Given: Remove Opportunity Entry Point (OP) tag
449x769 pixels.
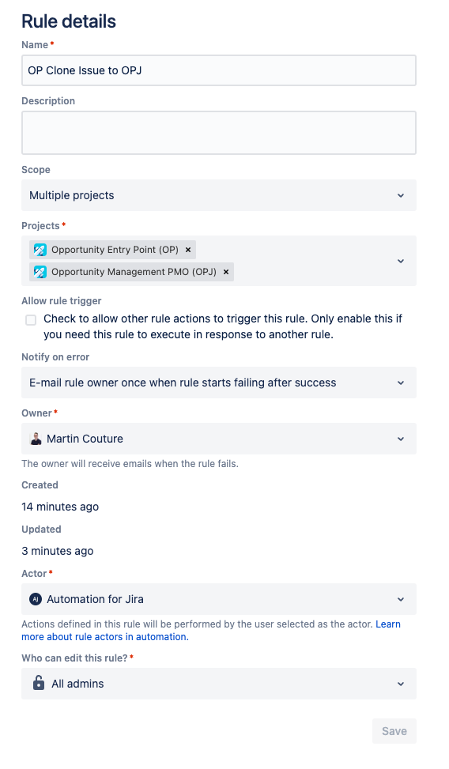Looking at the screenshot, I should point(188,250).
